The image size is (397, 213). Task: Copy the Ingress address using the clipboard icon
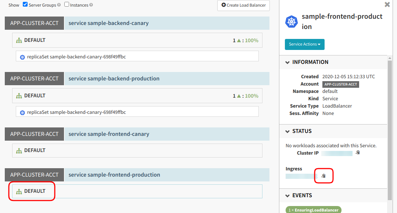tap(323, 176)
